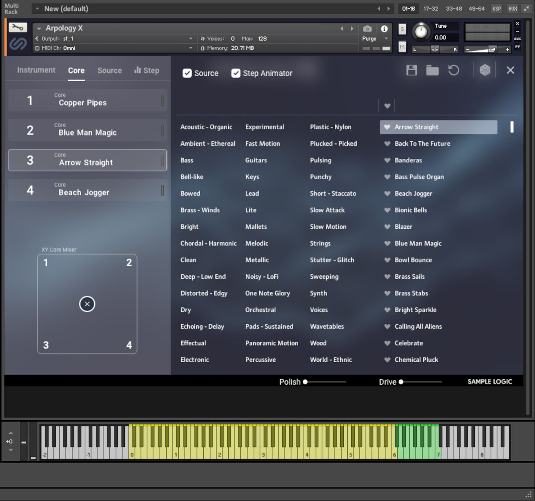Click the Tune value 0.00 field
Image resolution: width=535 pixels, height=501 pixels.
pyautogui.click(x=446, y=37)
